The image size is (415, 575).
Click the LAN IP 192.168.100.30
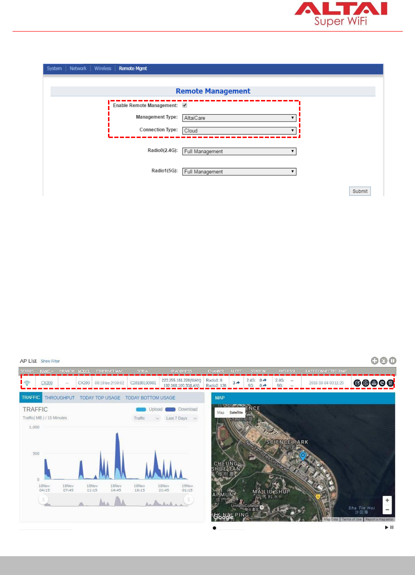(x=181, y=386)
